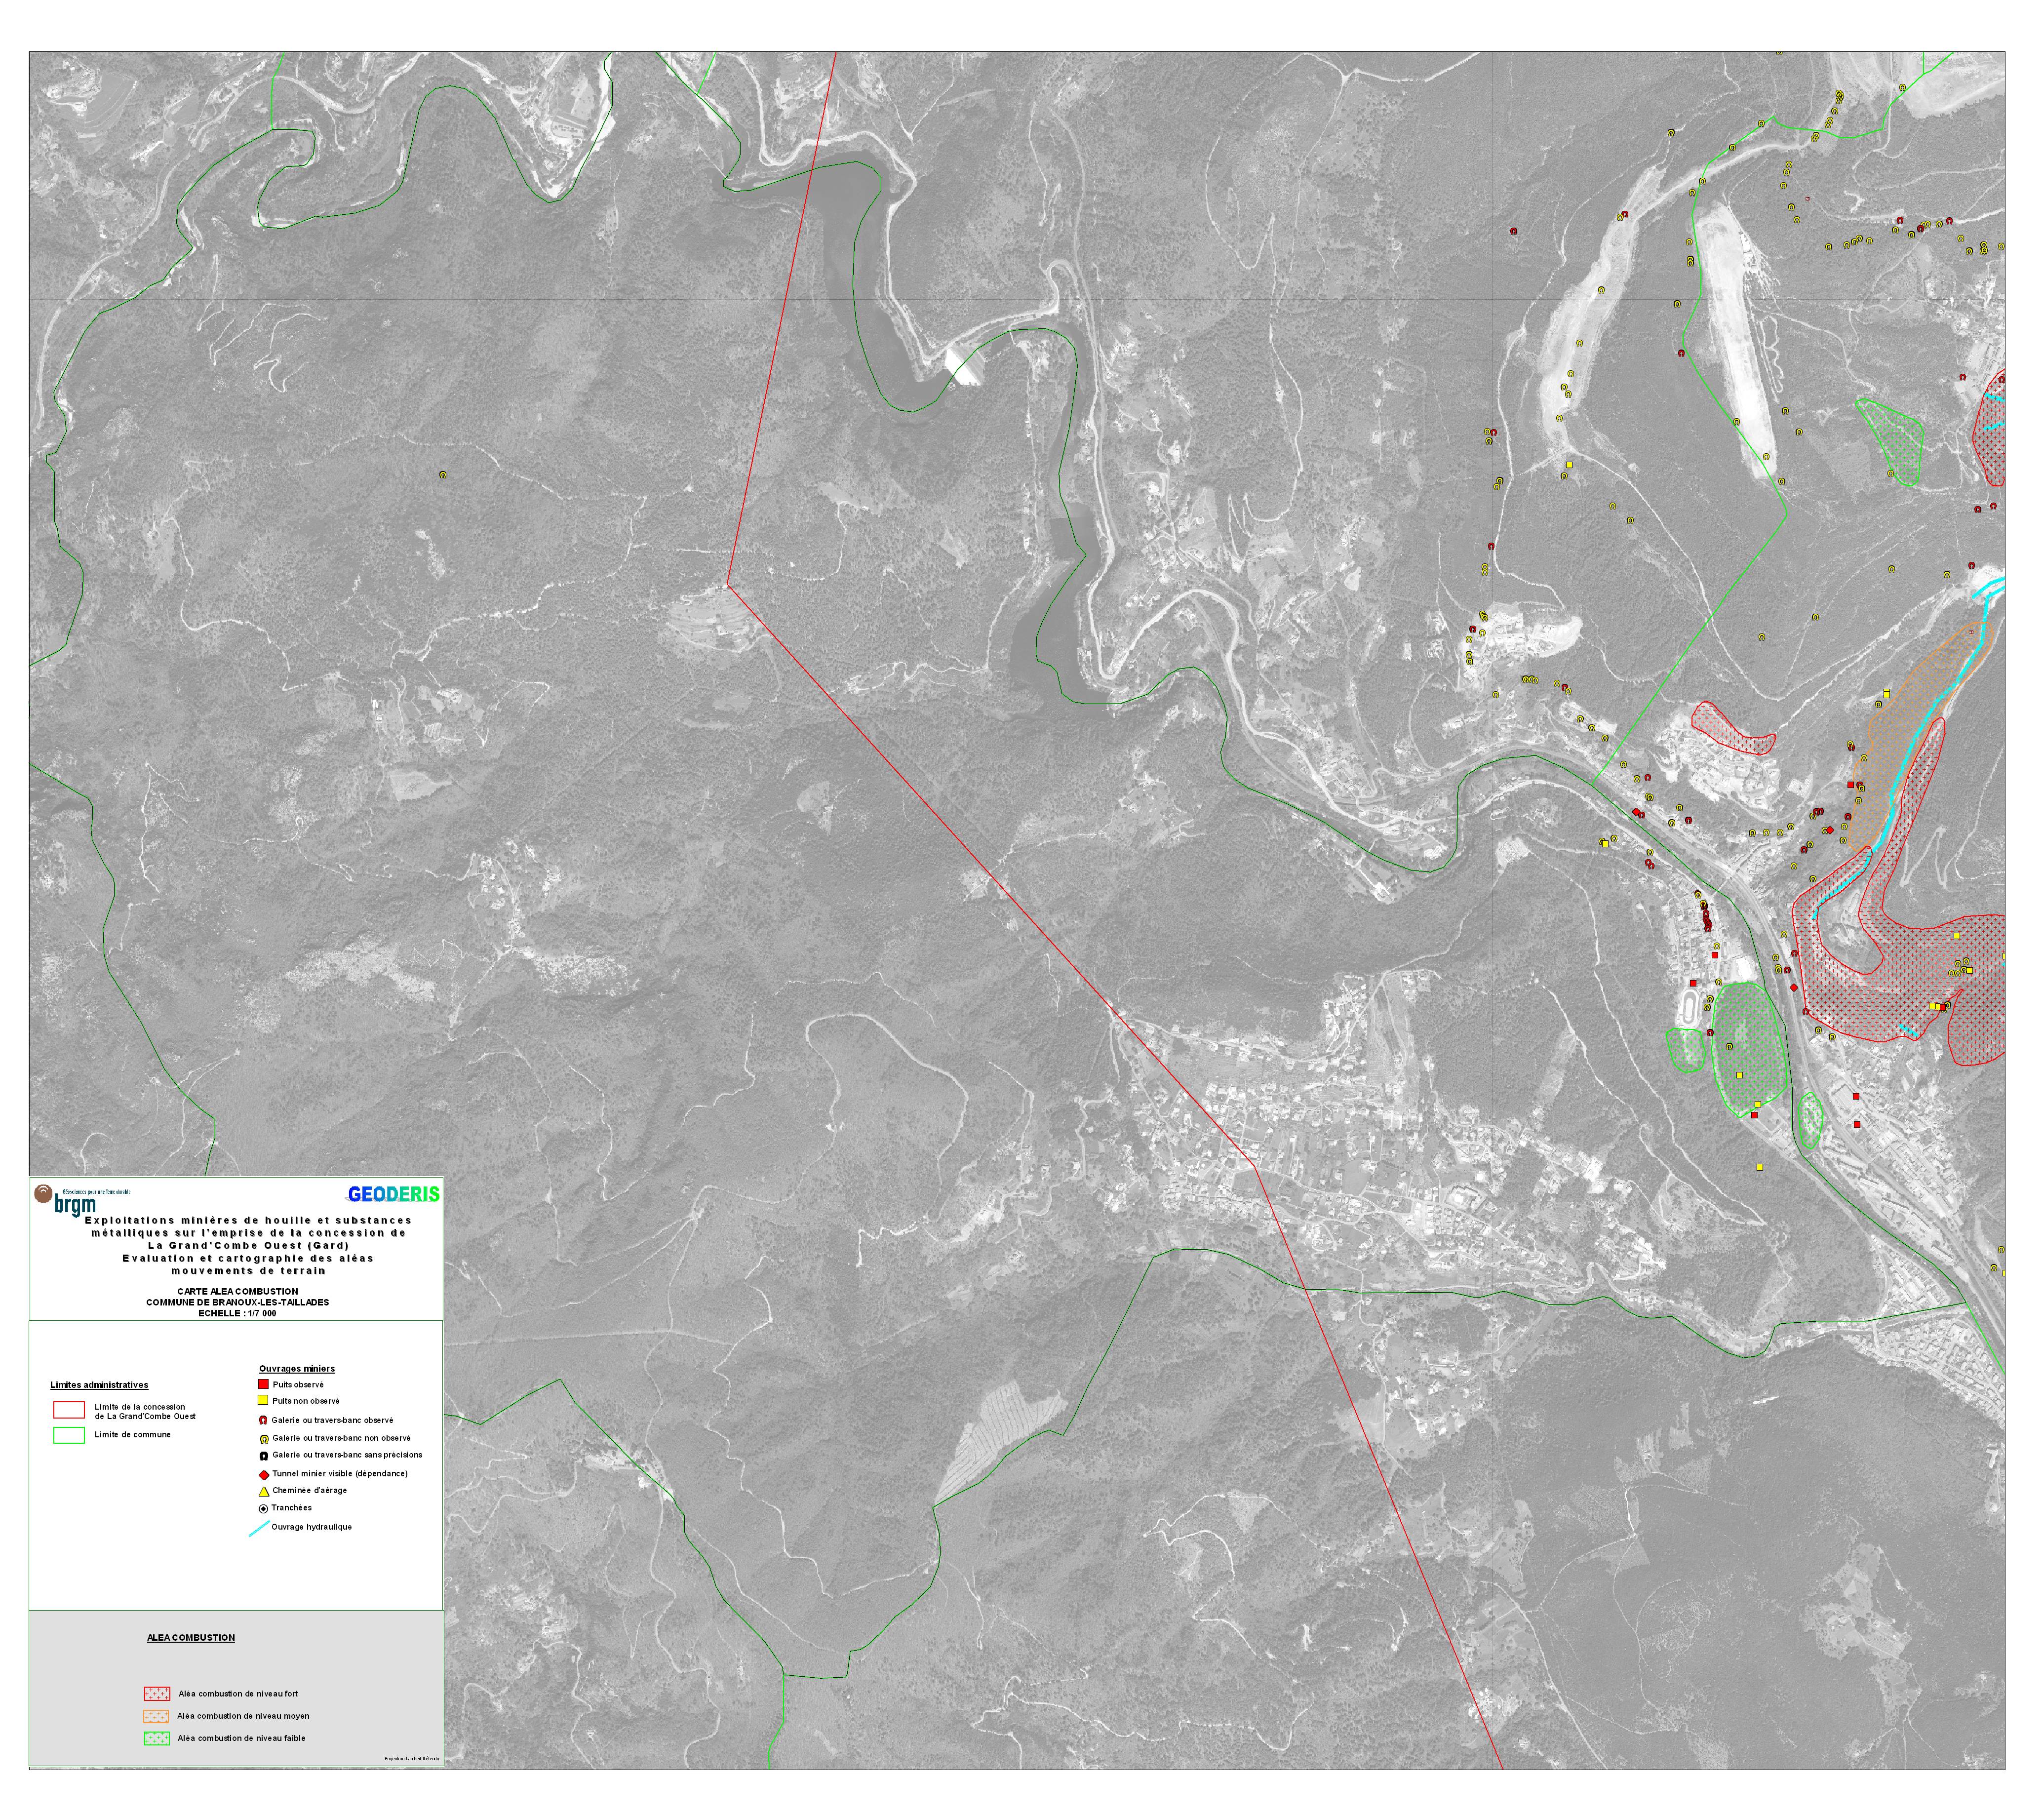Click the 'Tranchées' circle symbol in the legend
Viewport: 2044px width, 1817px height.
pos(263,1508)
